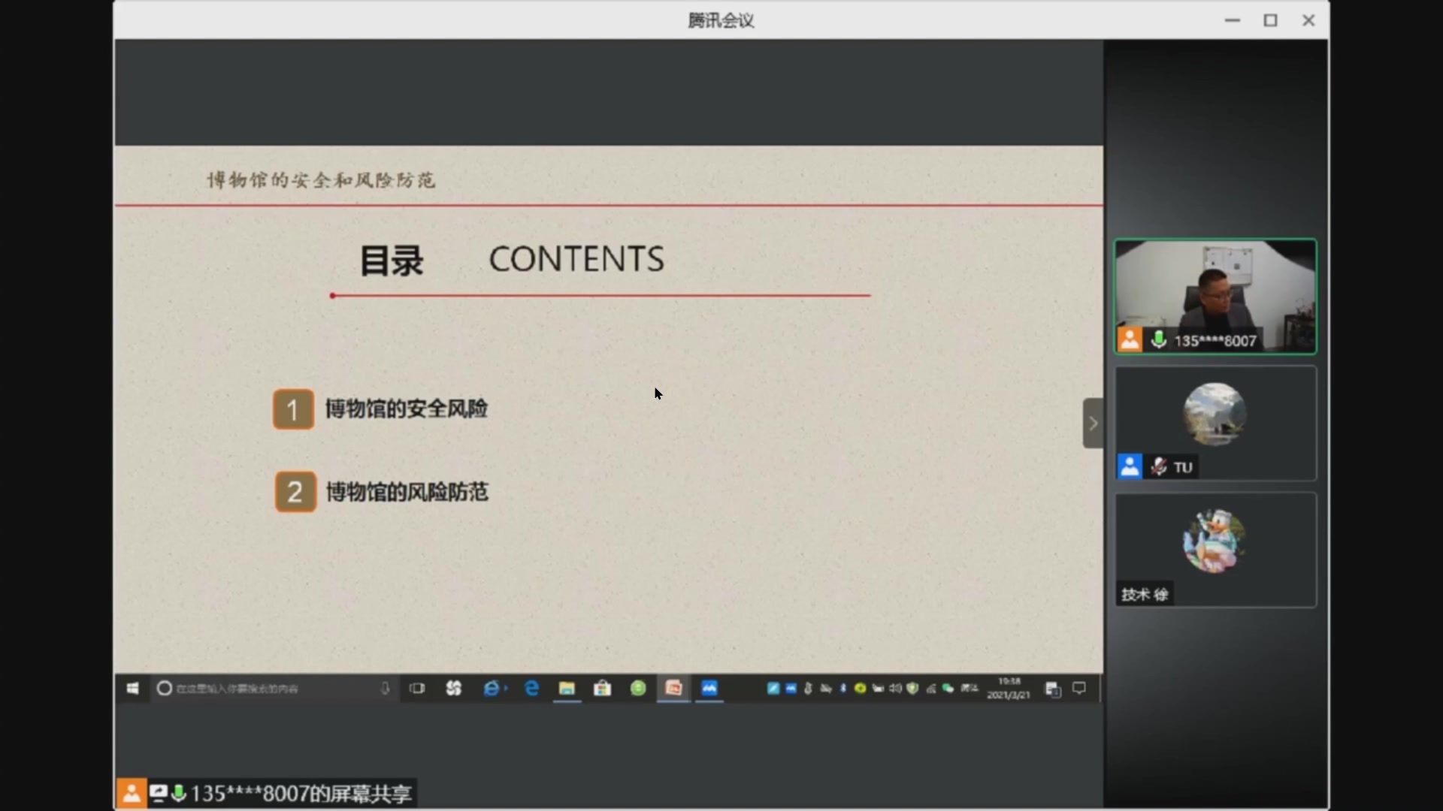Click the 目录 heading on the slide
1443x811 pixels.
pyautogui.click(x=392, y=261)
